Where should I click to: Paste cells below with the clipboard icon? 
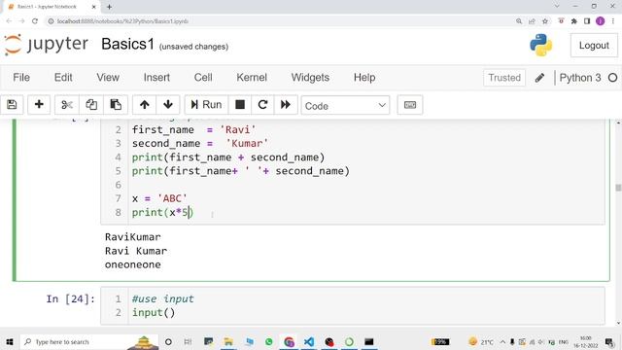pyautogui.click(x=116, y=105)
